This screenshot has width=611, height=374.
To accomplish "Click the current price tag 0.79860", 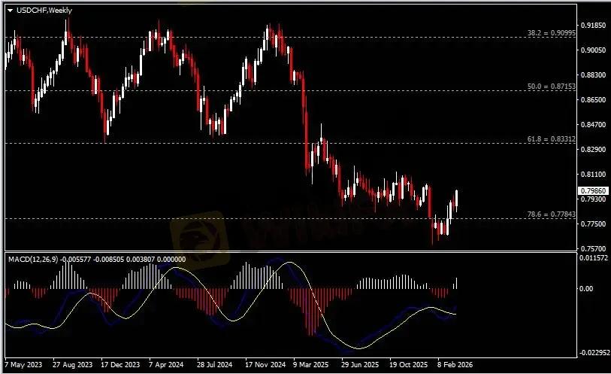I will click(593, 190).
